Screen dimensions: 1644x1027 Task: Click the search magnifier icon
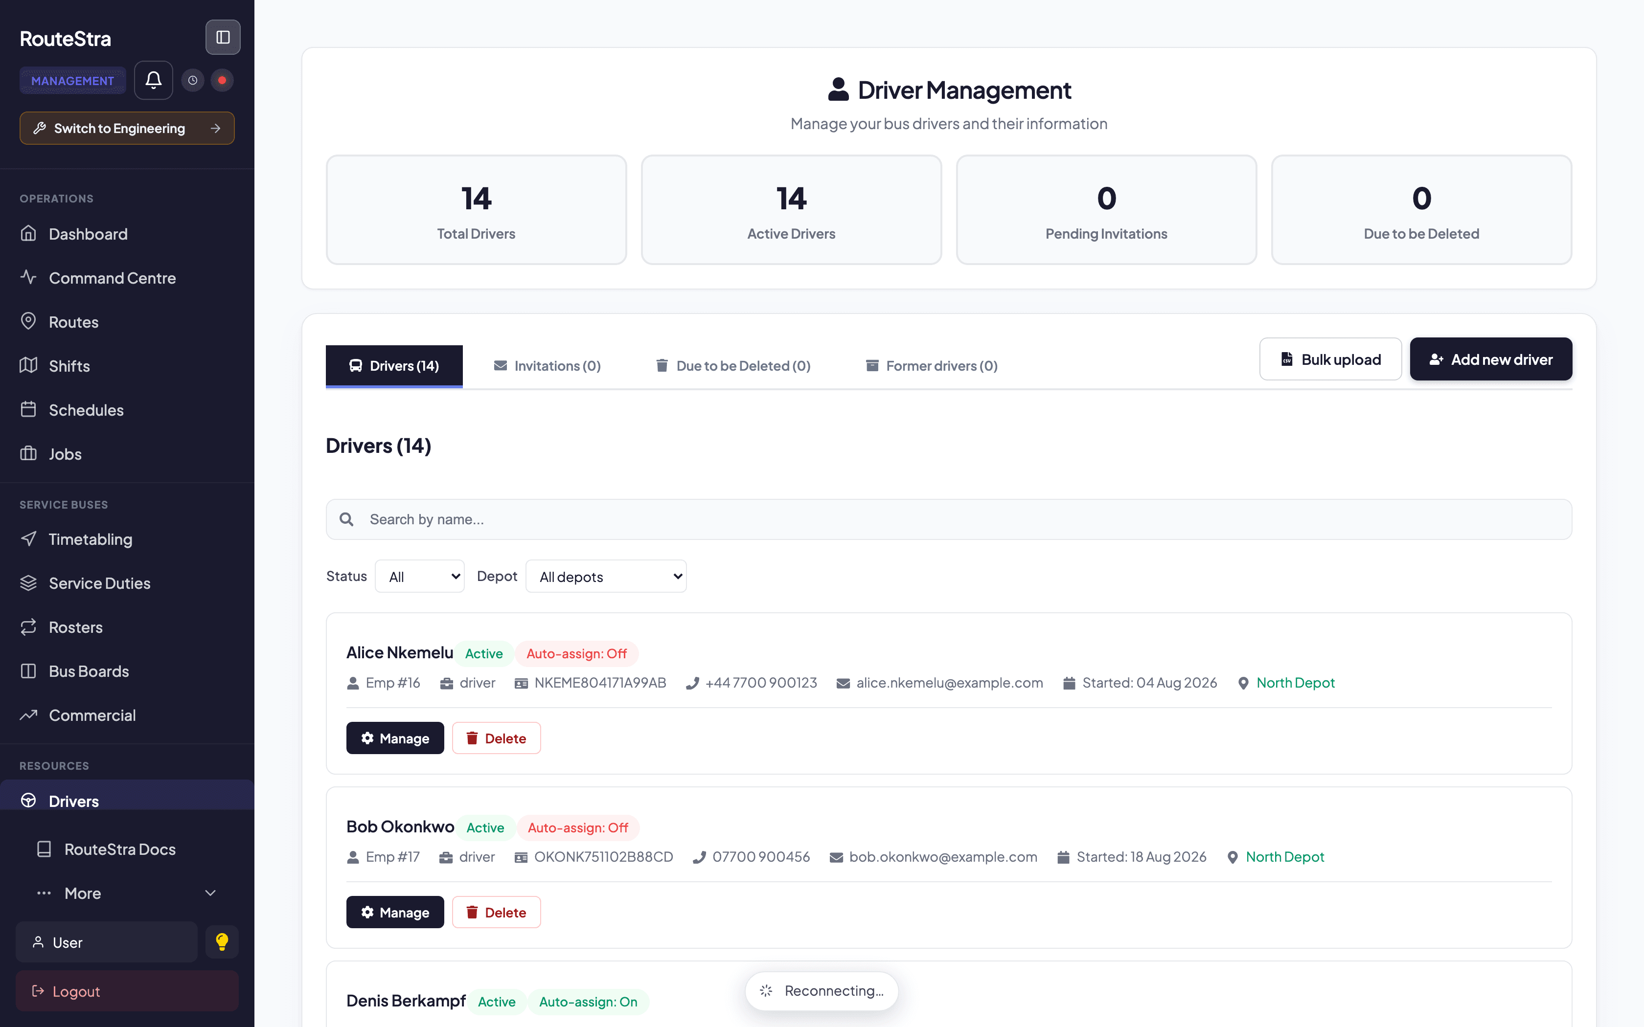(x=346, y=519)
